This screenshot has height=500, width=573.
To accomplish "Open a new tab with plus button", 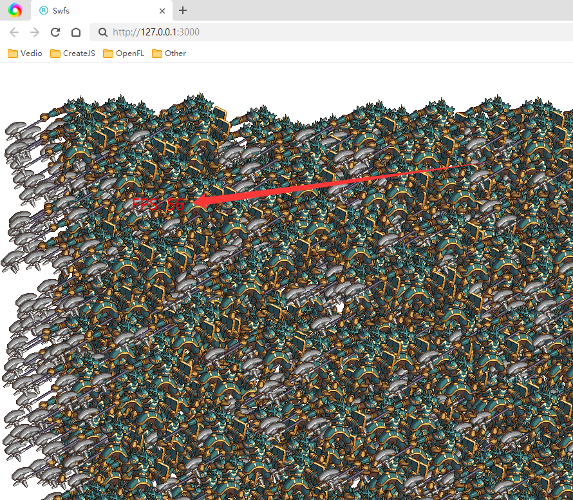I will 183,10.
